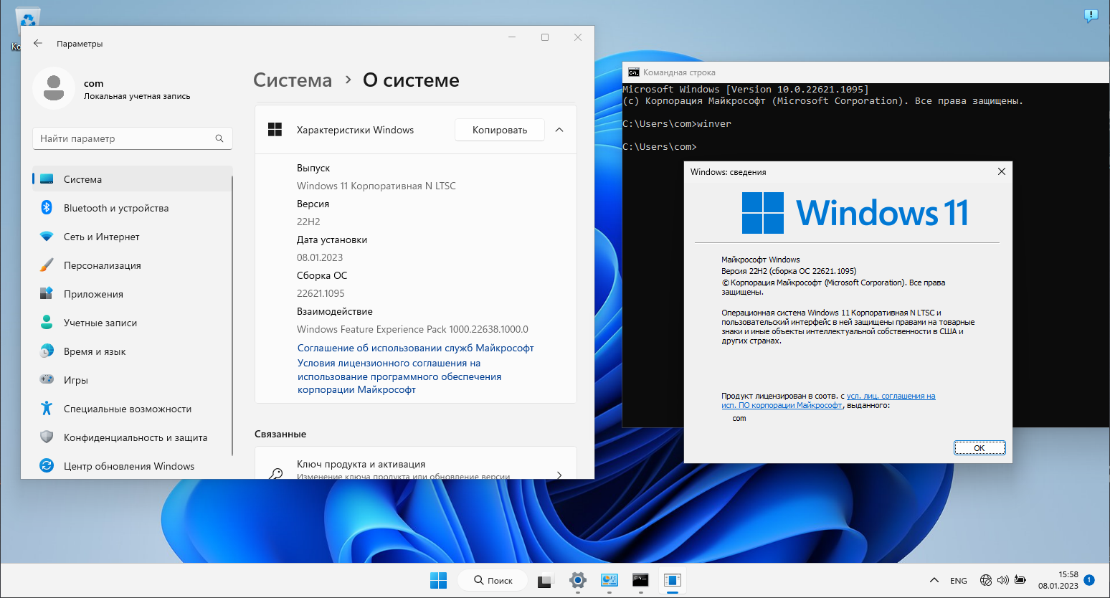Click the install date 08.01.2023 in Settings
Screen dimensions: 1110x598
(320, 257)
